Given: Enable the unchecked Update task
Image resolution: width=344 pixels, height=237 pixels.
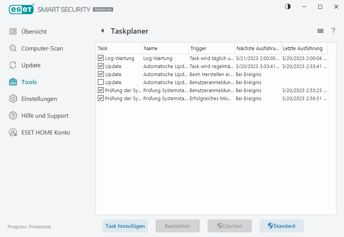Looking at the screenshot, I should [101, 82].
